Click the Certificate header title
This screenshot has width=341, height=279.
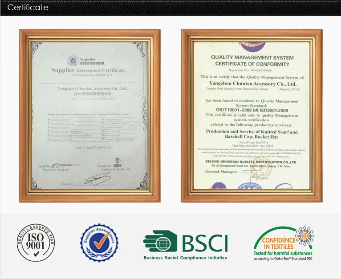coord(28,8)
